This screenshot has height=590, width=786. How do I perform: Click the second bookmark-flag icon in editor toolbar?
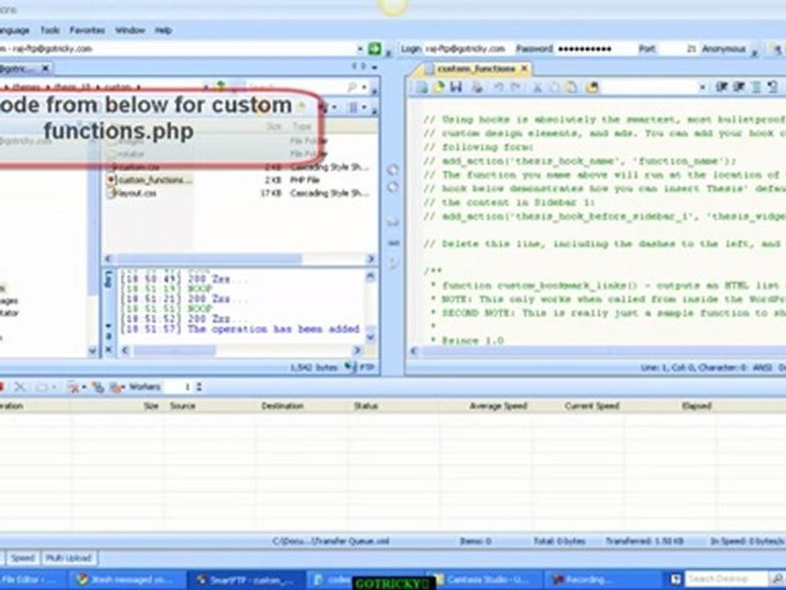pos(739,87)
